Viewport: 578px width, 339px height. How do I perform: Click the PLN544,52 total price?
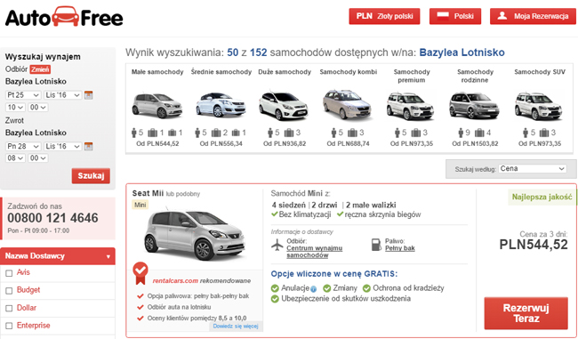(534, 245)
